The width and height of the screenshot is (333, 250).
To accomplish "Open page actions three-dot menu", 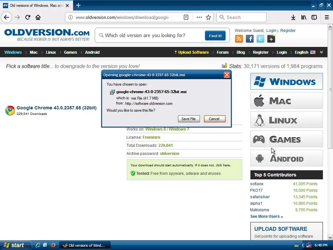I will [199, 17].
